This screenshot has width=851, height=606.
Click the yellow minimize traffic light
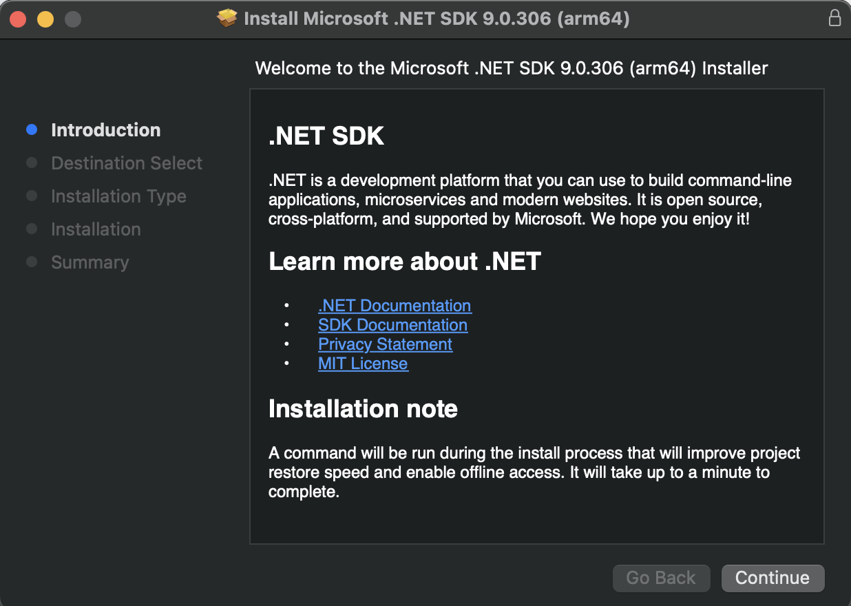click(45, 19)
